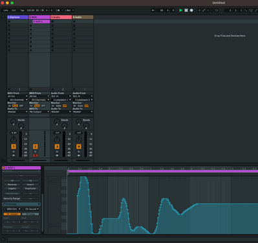
Task: Open the MIDI To No Output dropdown
Action: (x=39, y=111)
